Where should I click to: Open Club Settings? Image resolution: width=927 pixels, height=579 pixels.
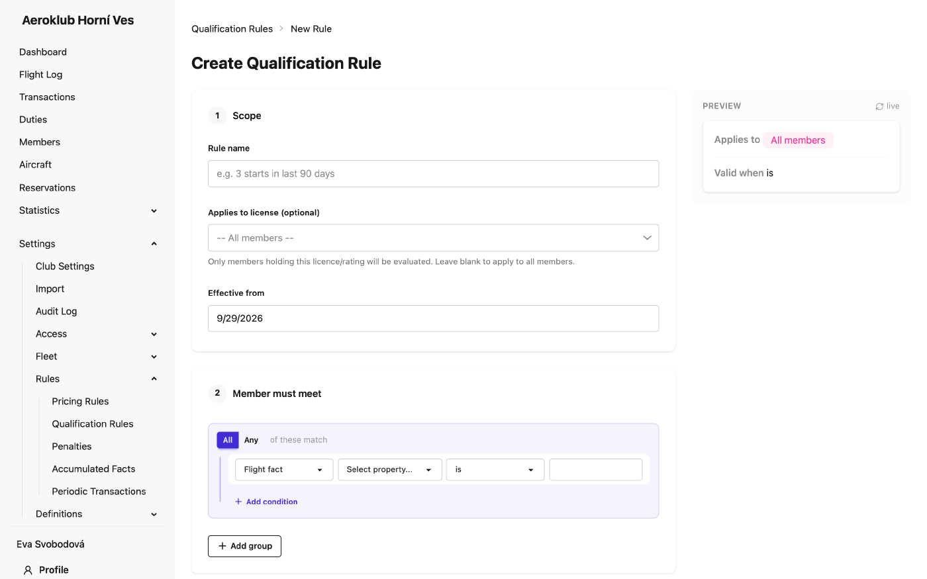[x=65, y=266]
